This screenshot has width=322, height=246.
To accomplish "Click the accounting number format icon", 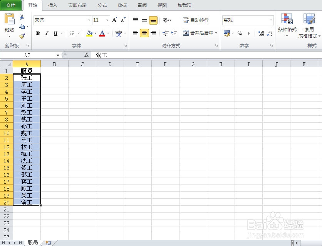I will pos(227,33).
